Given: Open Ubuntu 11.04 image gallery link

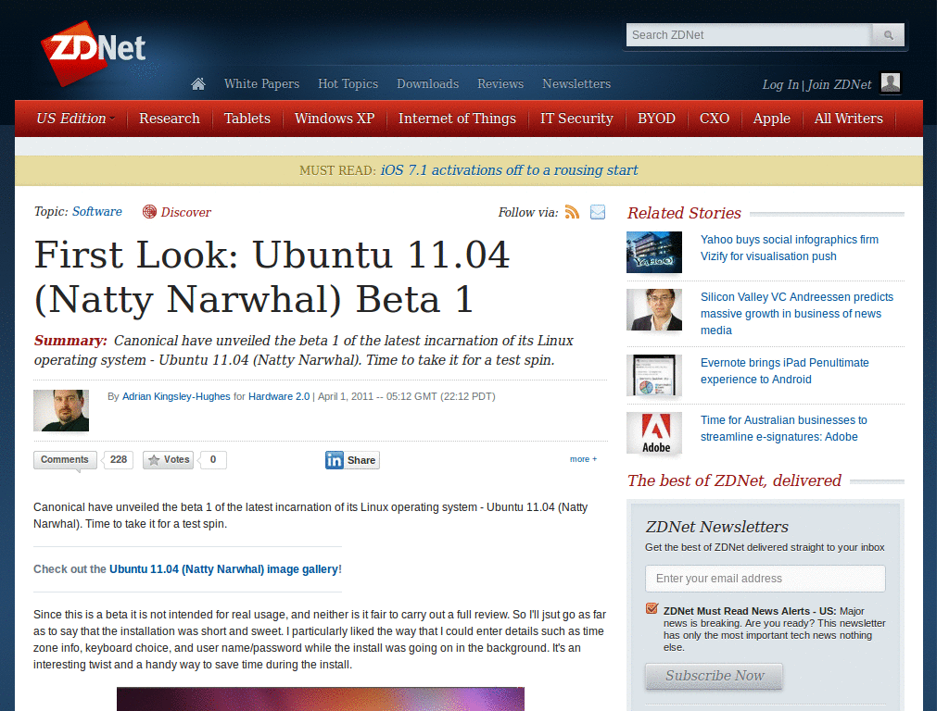Looking at the screenshot, I should coord(224,569).
